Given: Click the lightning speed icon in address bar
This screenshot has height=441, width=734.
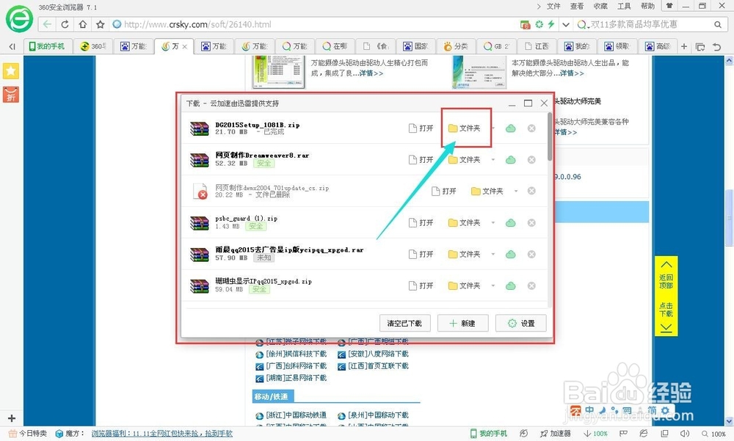Looking at the screenshot, I should tap(551, 24).
